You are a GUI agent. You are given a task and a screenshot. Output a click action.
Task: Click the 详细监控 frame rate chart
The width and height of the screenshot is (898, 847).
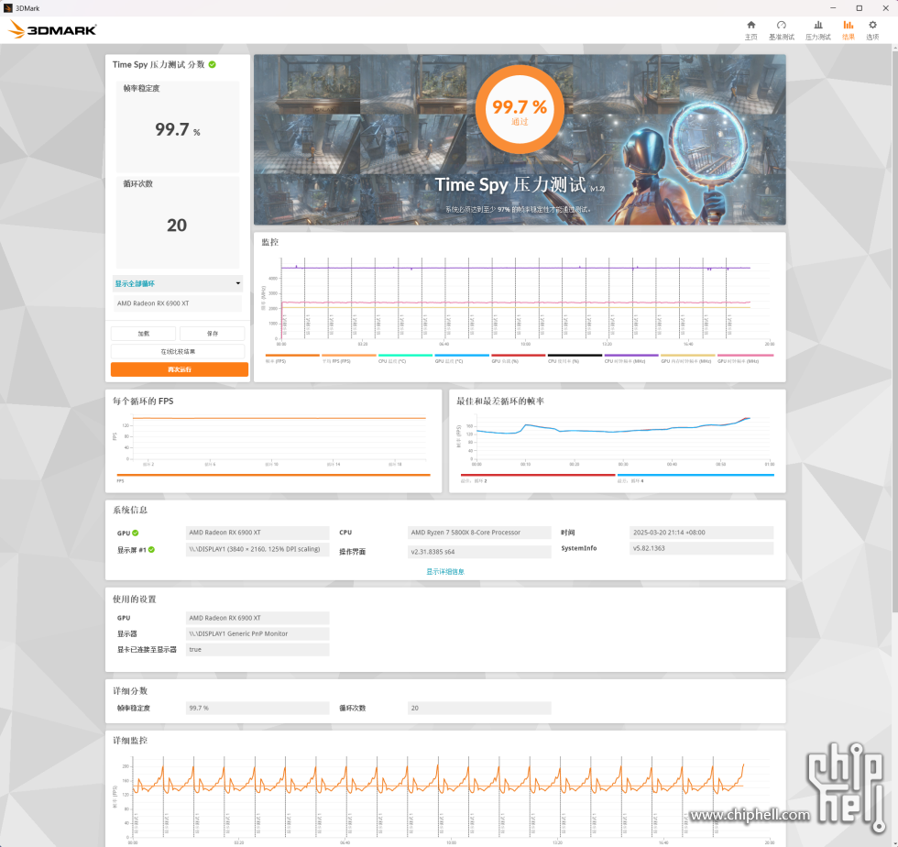coord(445,798)
